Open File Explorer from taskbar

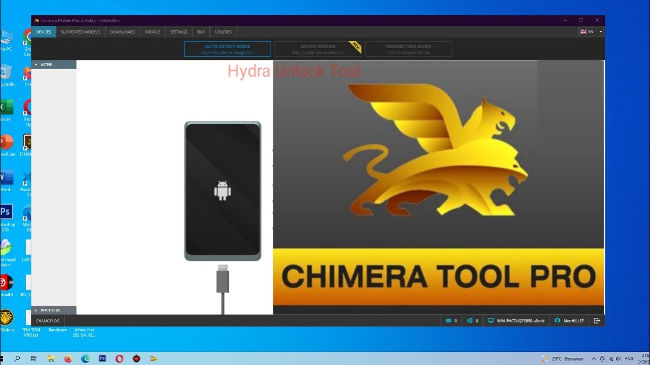51,358
